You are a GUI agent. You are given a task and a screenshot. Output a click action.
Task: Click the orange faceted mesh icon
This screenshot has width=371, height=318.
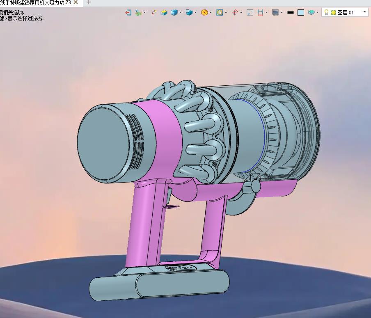click(x=204, y=12)
